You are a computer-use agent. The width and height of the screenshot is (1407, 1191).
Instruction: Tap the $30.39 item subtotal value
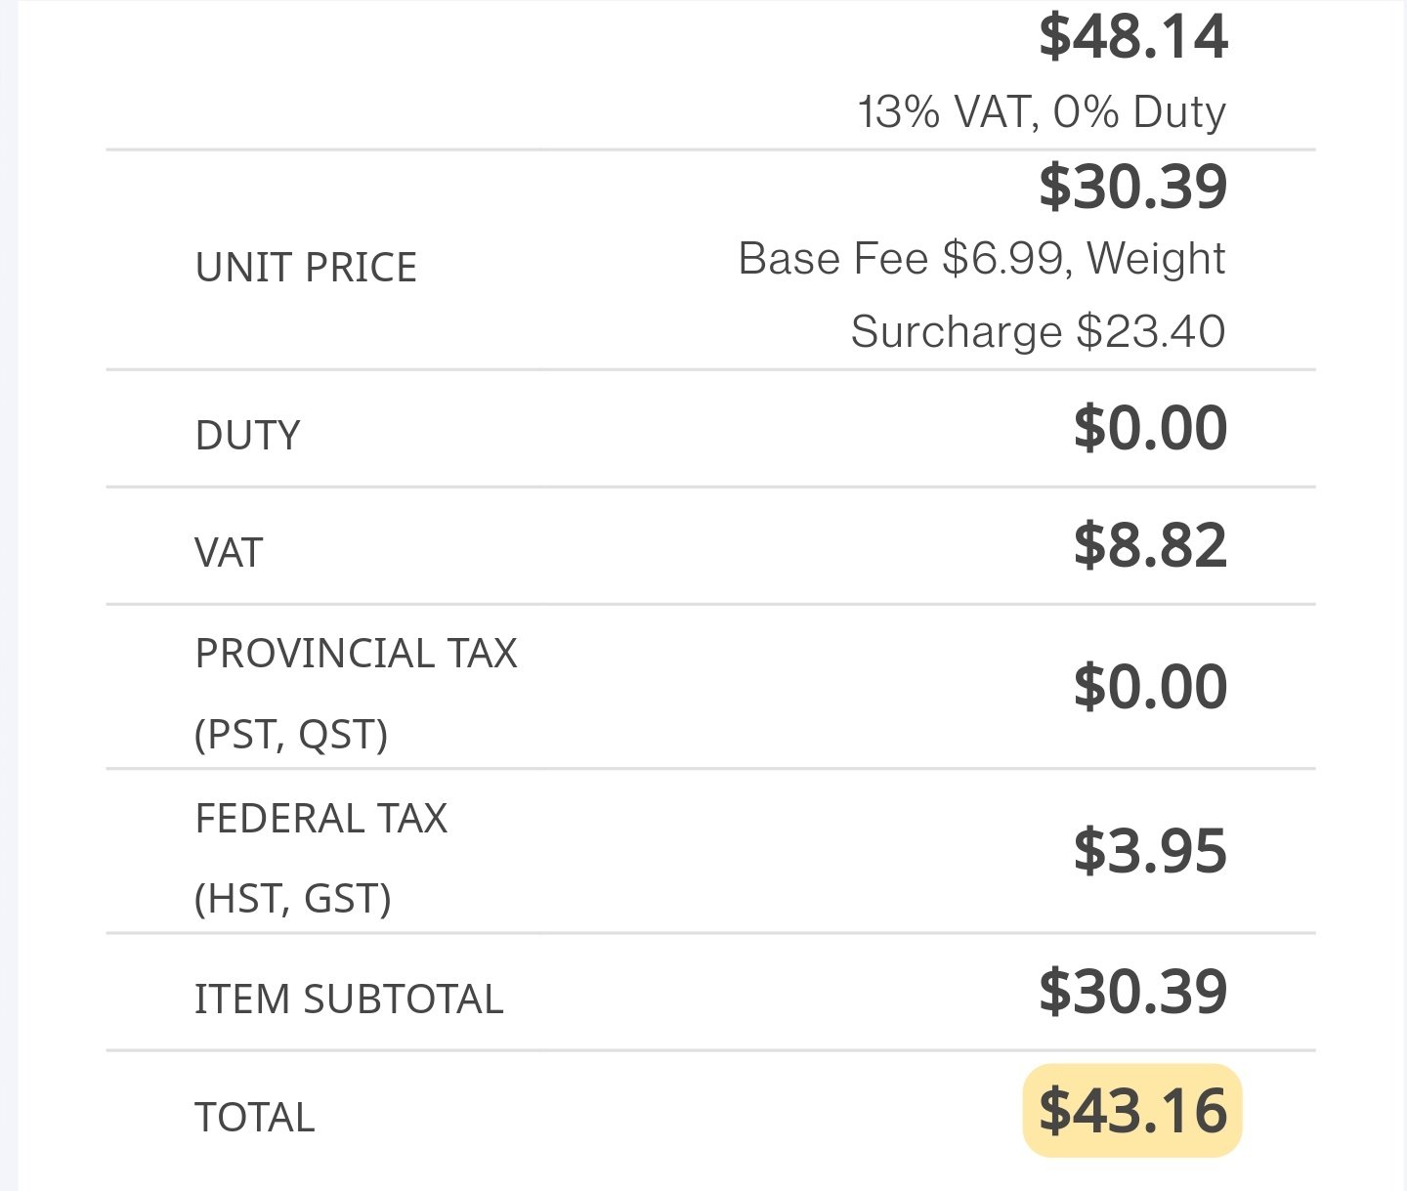tap(1132, 992)
